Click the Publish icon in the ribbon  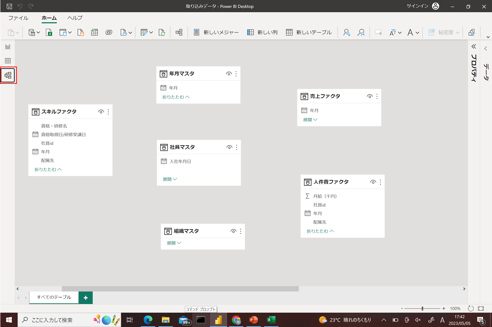pyautogui.click(x=472, y=32)
